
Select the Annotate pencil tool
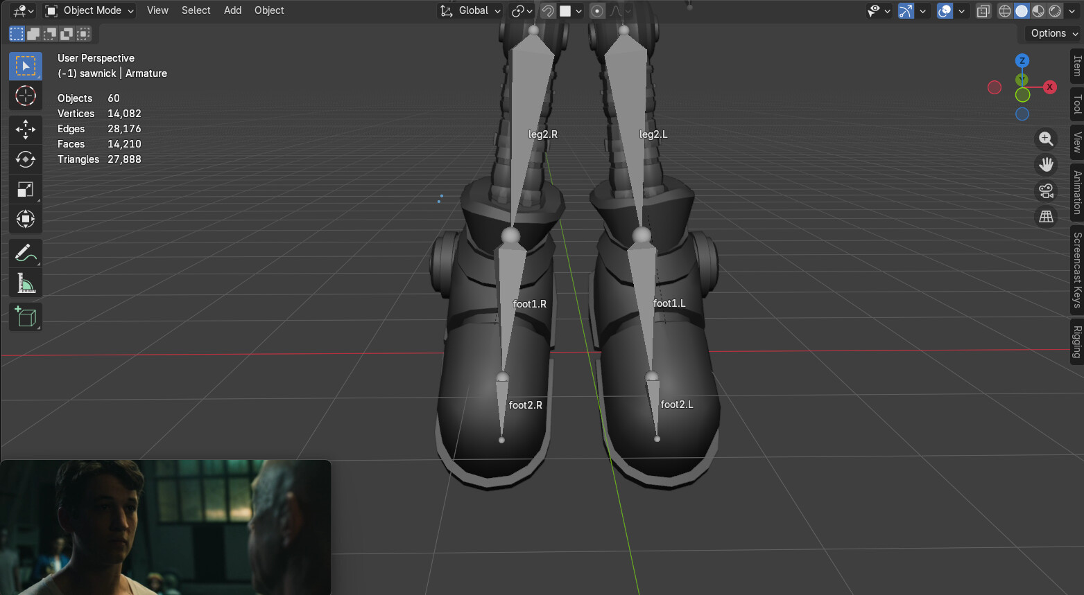click(x=26, y=253)
